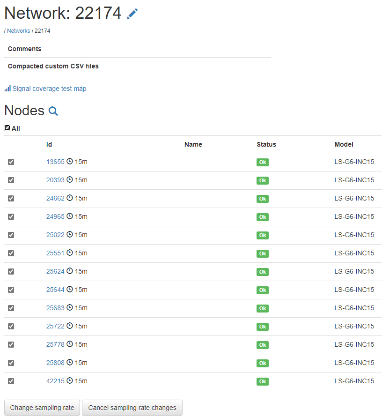Click the Ok status badge for node 25778
This screenshot has height=417, width=382.
point(263,345)
